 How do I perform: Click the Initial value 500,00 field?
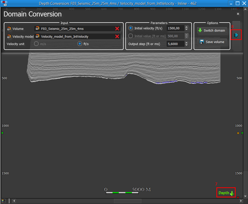pos(175,36)
